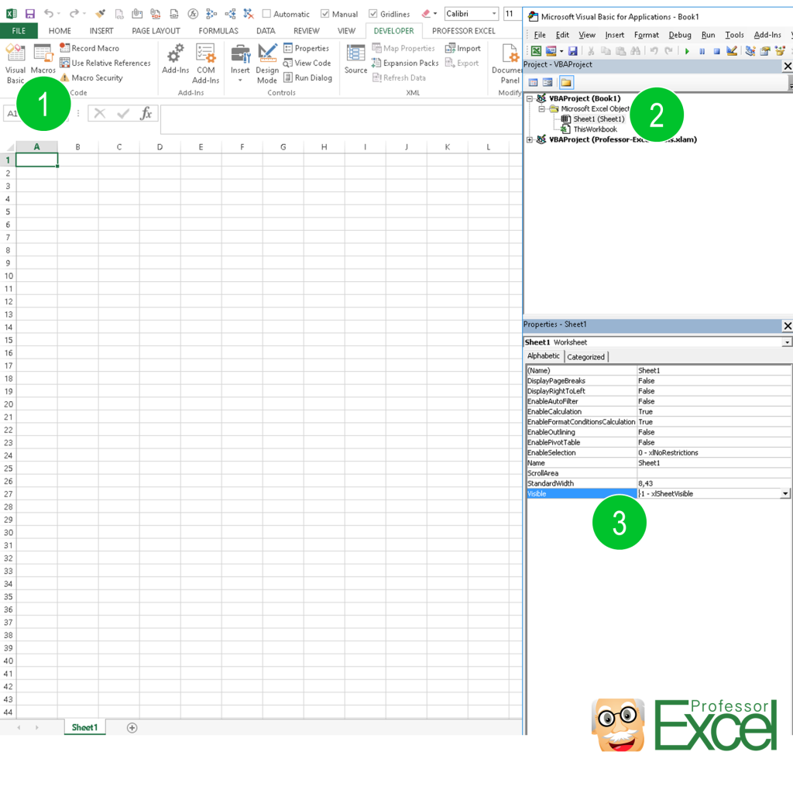Enable the Automatic calculation checkbox
The image size is (793, 793).
click(x=266, y=14)
